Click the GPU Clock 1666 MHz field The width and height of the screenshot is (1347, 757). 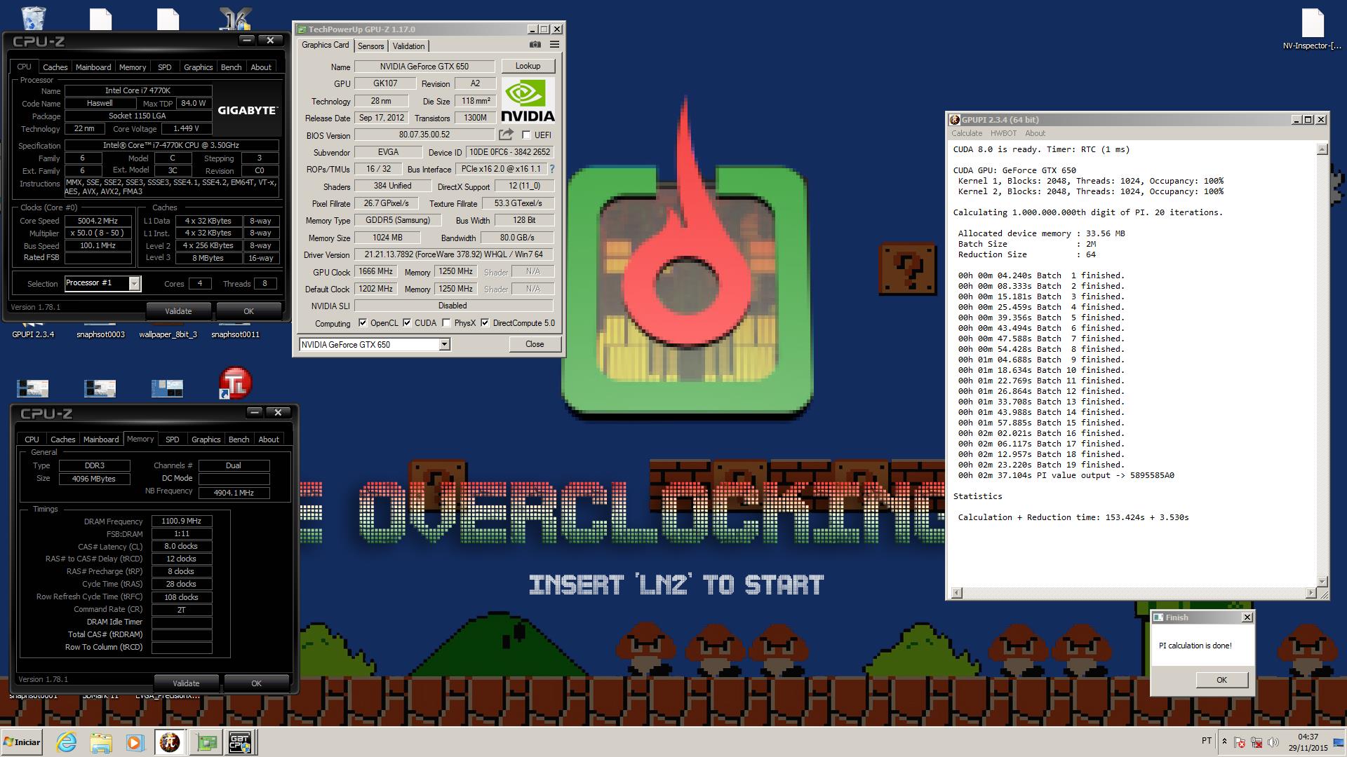click(x=375, y=271)
